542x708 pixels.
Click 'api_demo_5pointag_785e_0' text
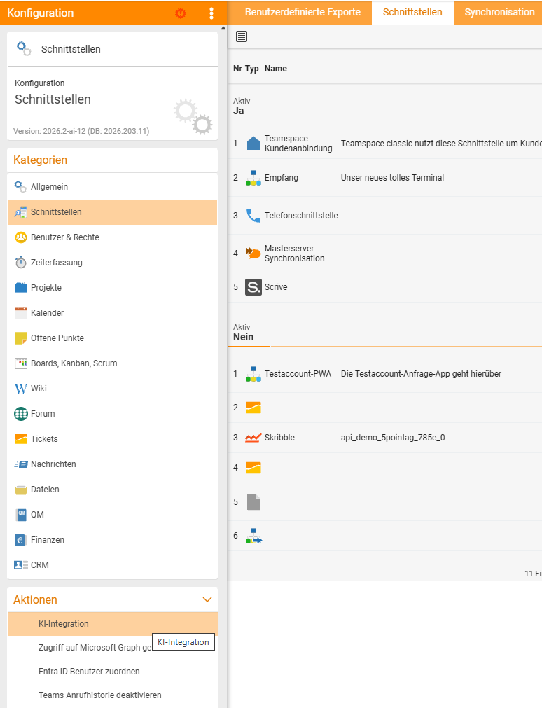pos(393,438)
